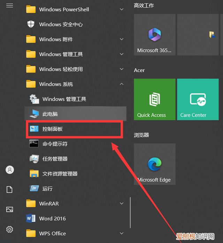The image size is (223, 243).
Task: Click the 浏览器 group heading
Action: (141, 135)
